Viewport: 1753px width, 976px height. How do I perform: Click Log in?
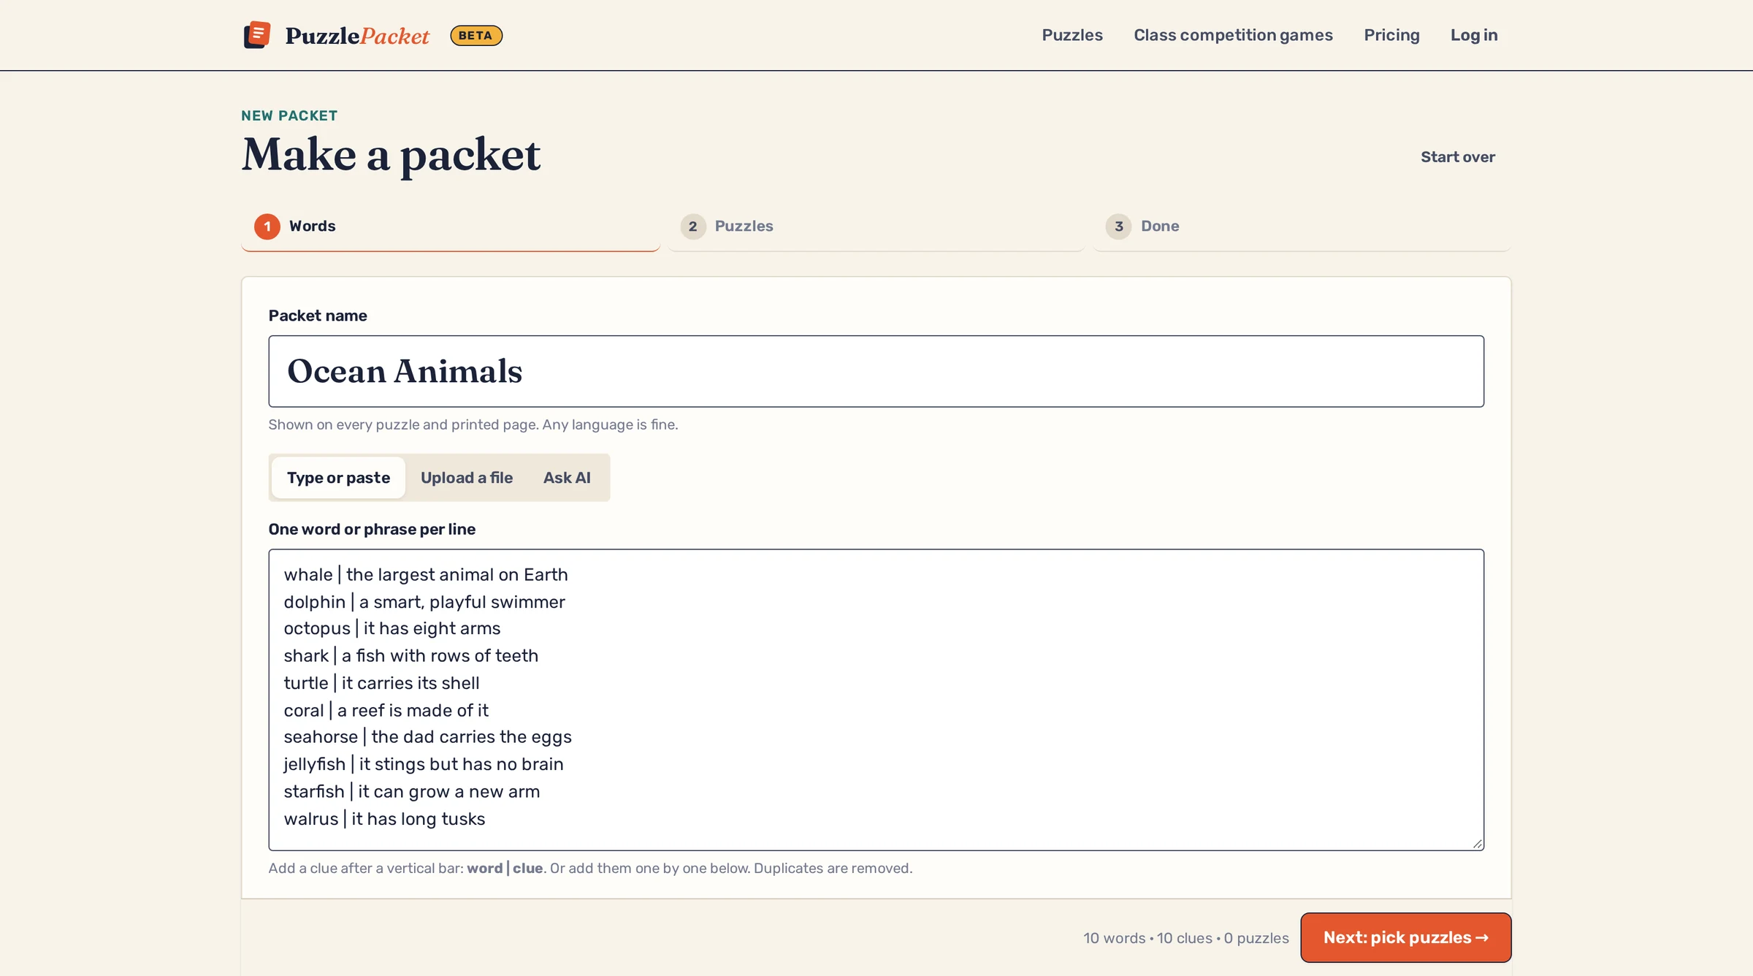click(x=1473, y=35)
